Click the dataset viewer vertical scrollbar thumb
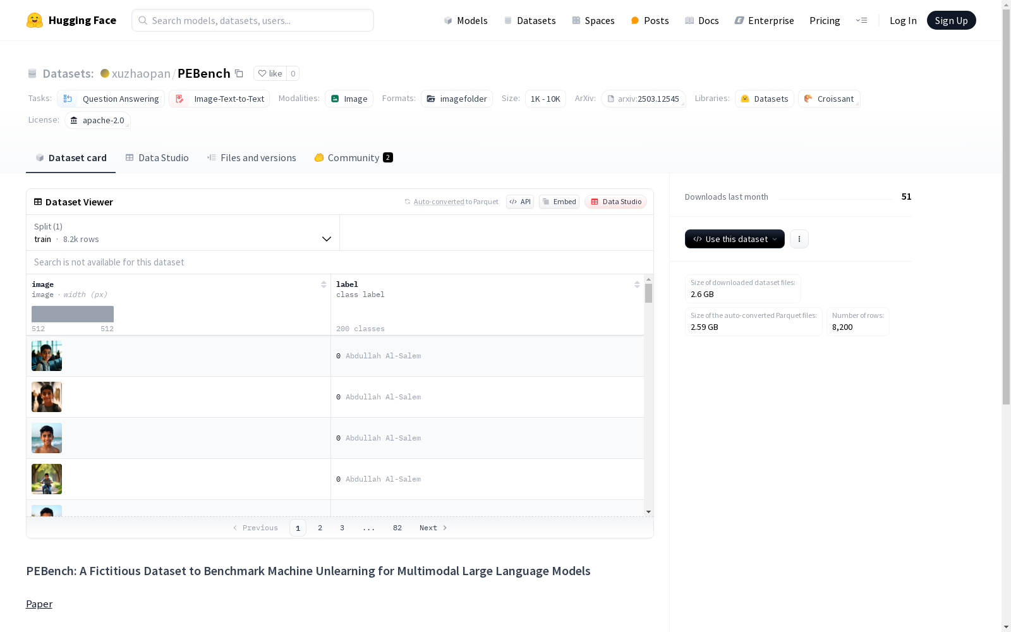 click(x=648, y=293)
